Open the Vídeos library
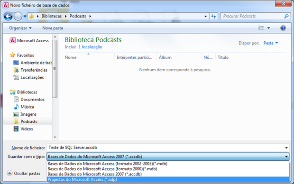294x184 pixels. pyautogui.click(x=23, y=129)
